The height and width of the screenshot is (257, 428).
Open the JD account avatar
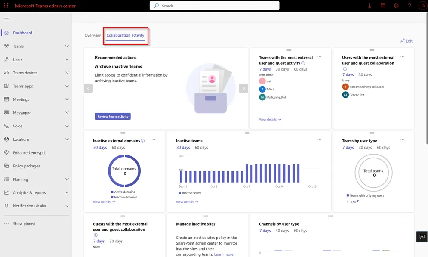tap(422, 6)
